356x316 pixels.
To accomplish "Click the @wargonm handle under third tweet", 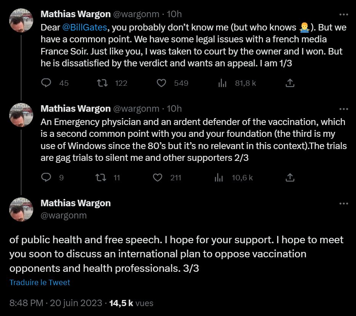I will tap(64, 215).
